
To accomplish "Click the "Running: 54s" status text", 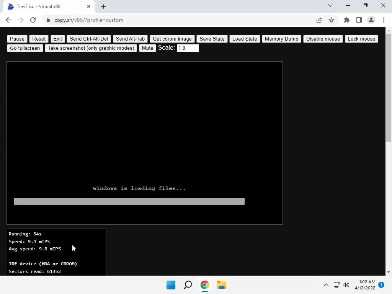I will pos(25,234).
